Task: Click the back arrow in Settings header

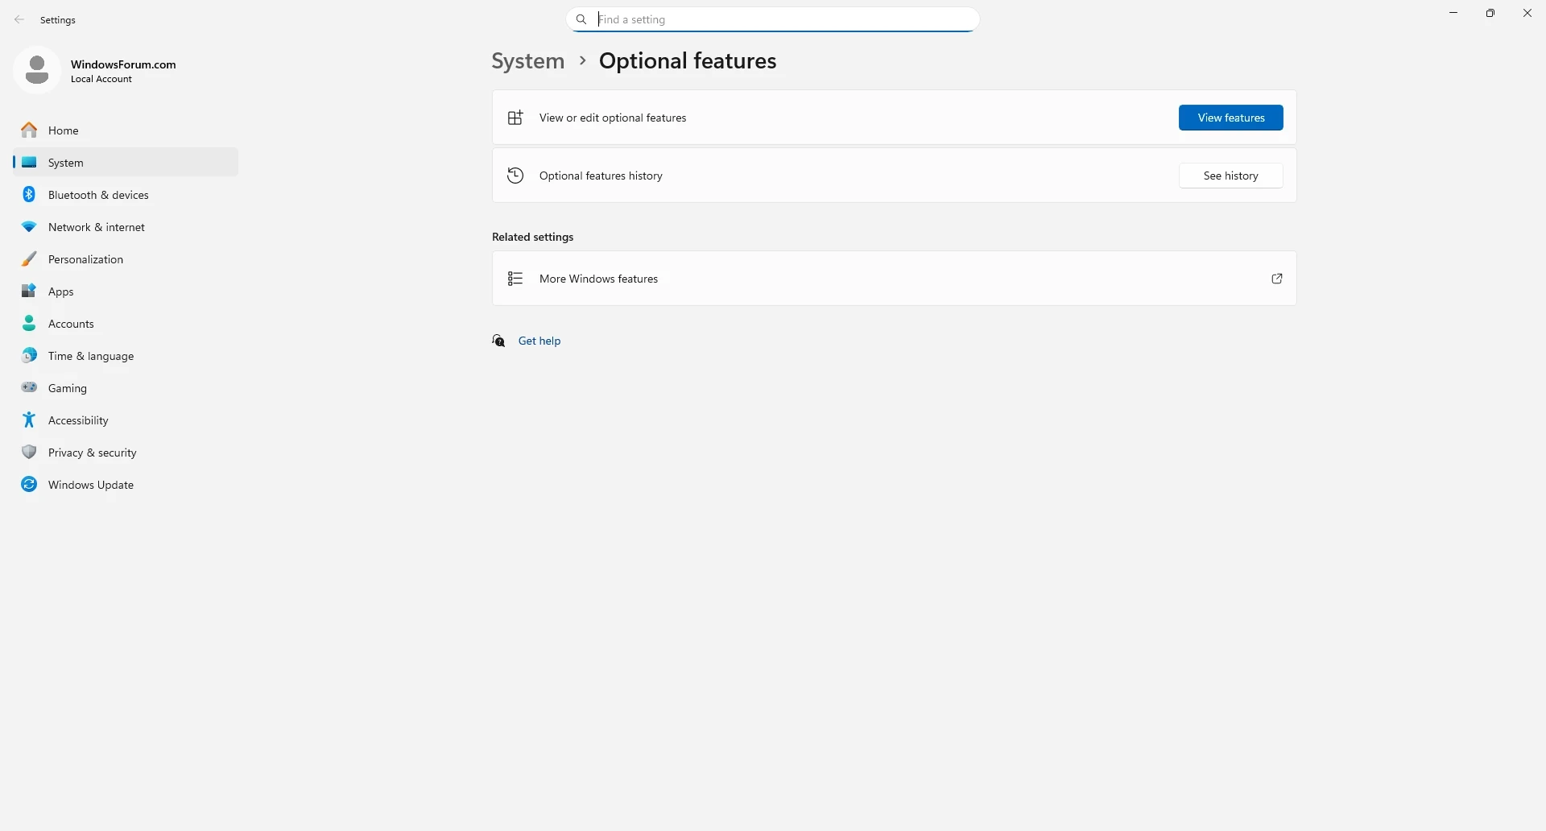Action: point(19,19)
